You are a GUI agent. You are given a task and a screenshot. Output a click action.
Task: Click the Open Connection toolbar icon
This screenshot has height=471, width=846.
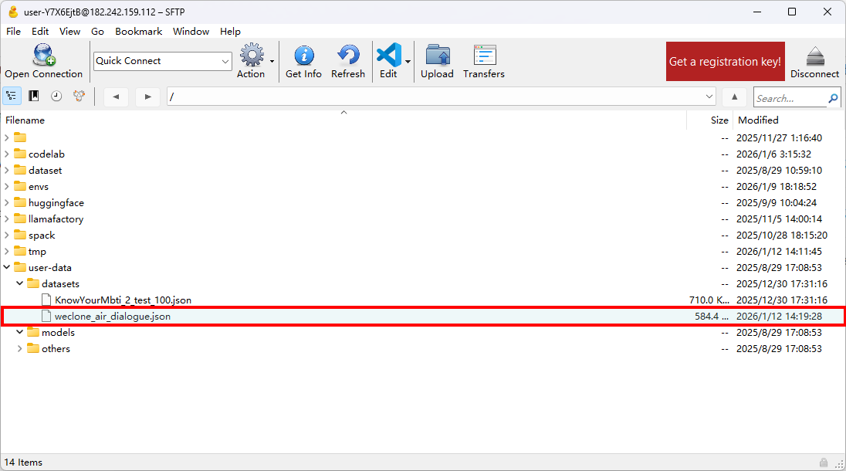pos(43,61)
